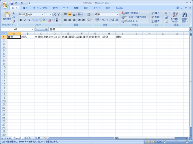Viewport: 193px width, 144px height.
Task: Click the phonetic guide (furigana) icon
Action: (57, 20)
